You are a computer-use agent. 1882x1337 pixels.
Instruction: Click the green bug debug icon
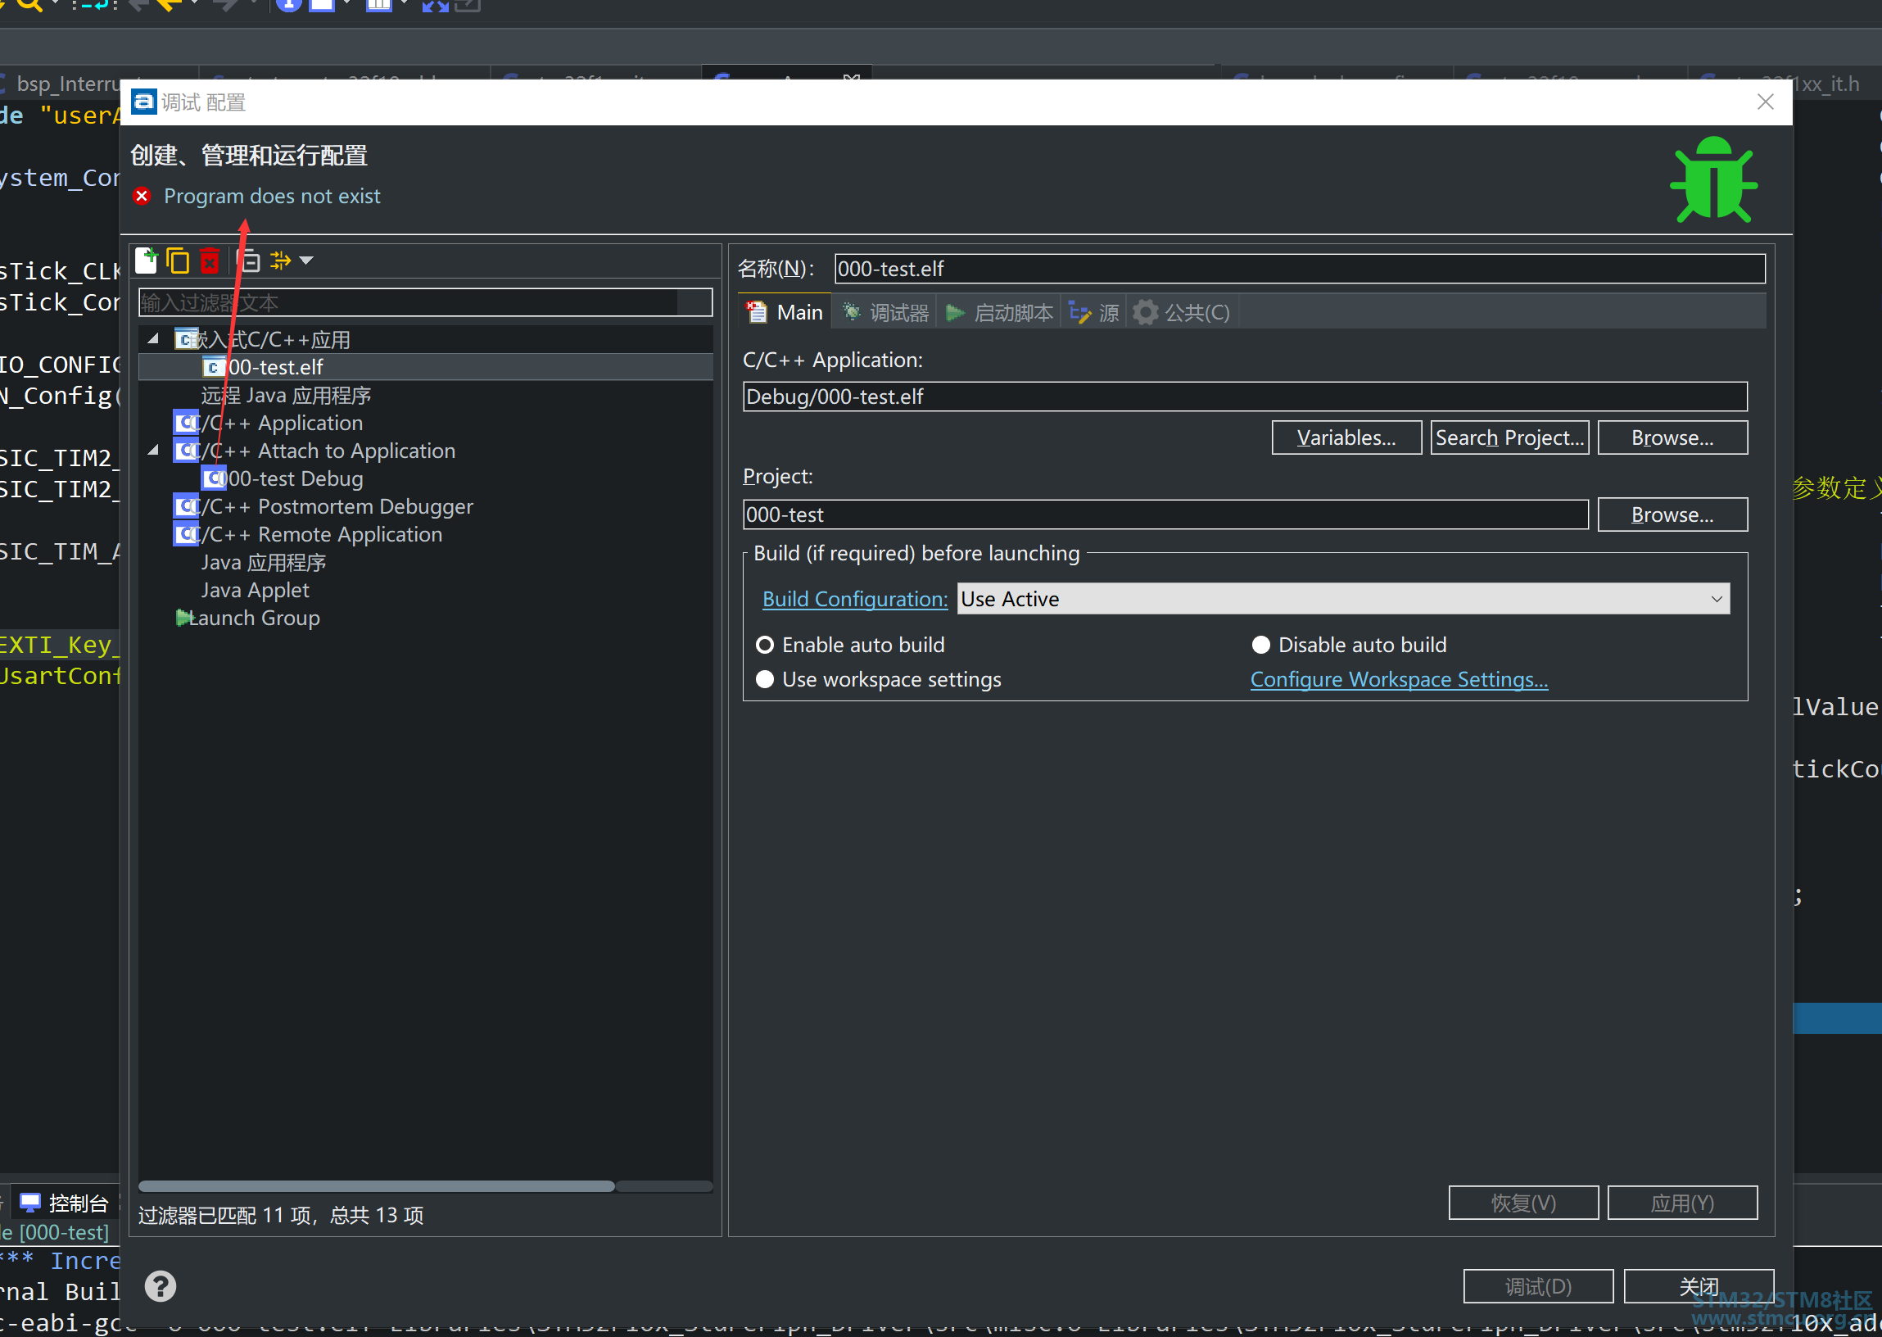(x=1713, y=179)
